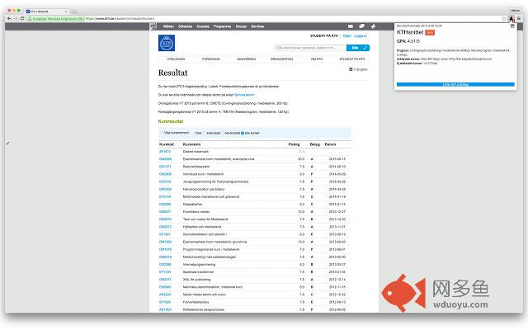Go to the ORGANISATION navigation tab
Image resolution: width=528 pixels, height=330 pixels.
[281, 59]
